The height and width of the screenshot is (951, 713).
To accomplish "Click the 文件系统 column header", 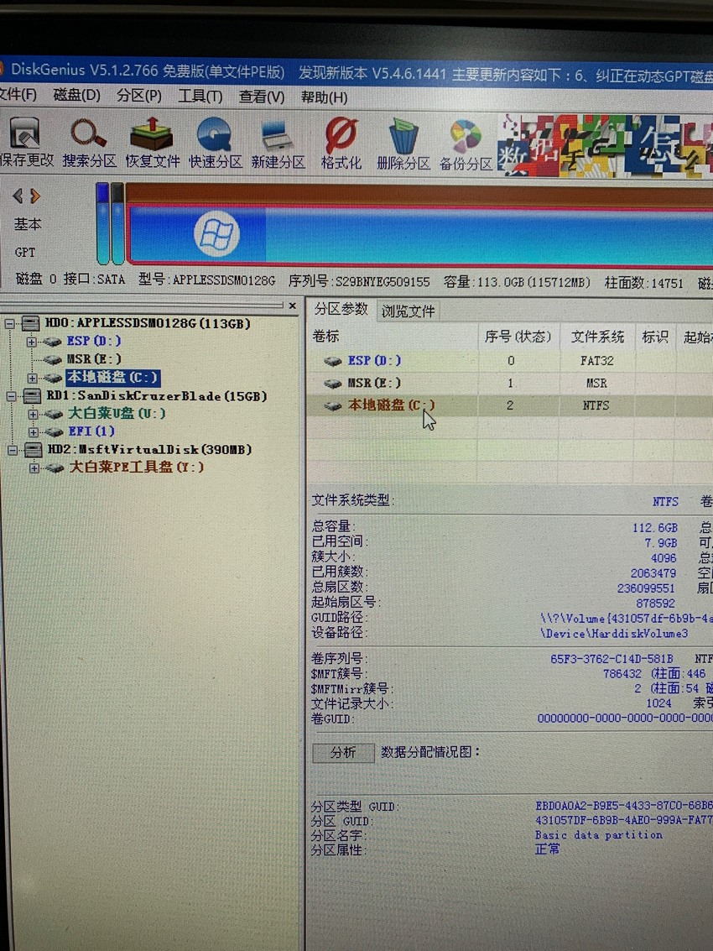I will [596, 337].
